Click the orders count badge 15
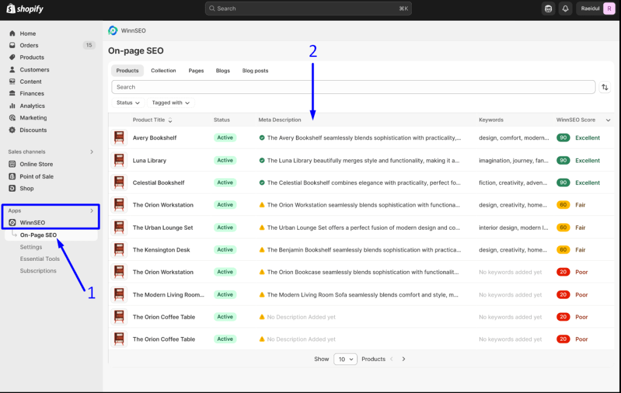The image size is (621, 393). [x=89, y=45]
